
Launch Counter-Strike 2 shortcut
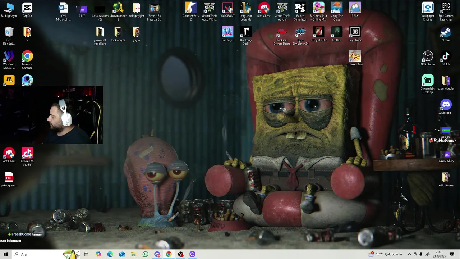click(x=191, y=12)
